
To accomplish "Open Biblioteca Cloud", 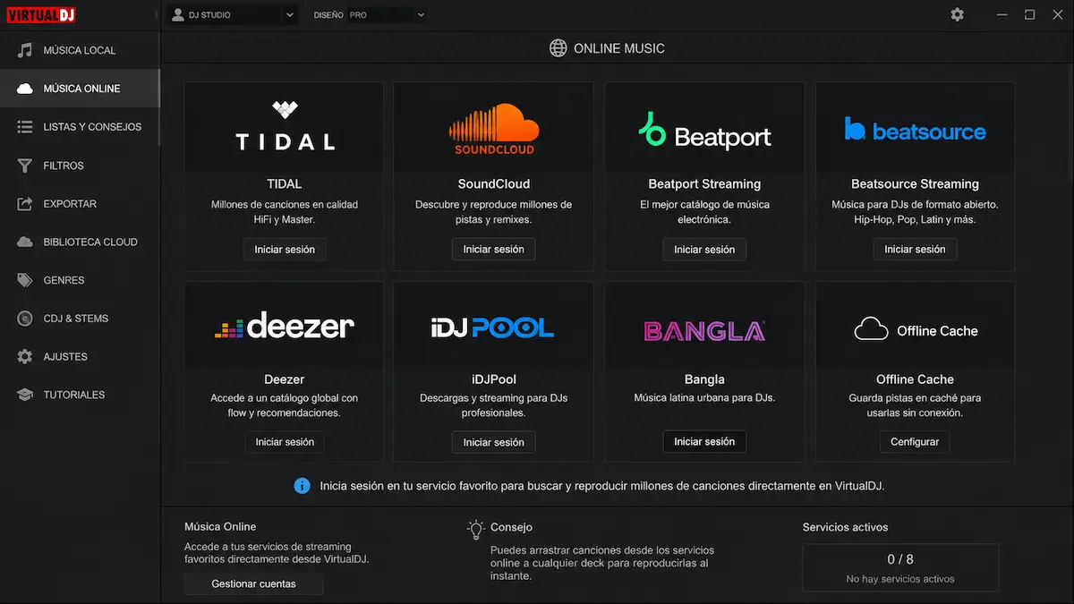I will tap(81, 242).
